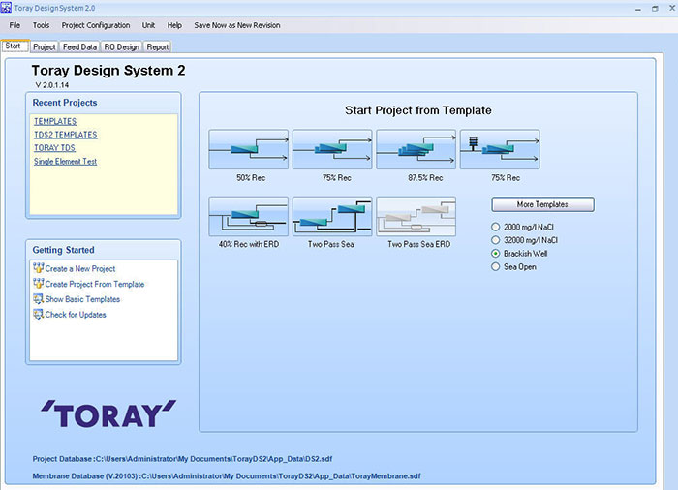Click the More Templates button
This screenshot has height=490, width=678.
[x=542, y=204]
